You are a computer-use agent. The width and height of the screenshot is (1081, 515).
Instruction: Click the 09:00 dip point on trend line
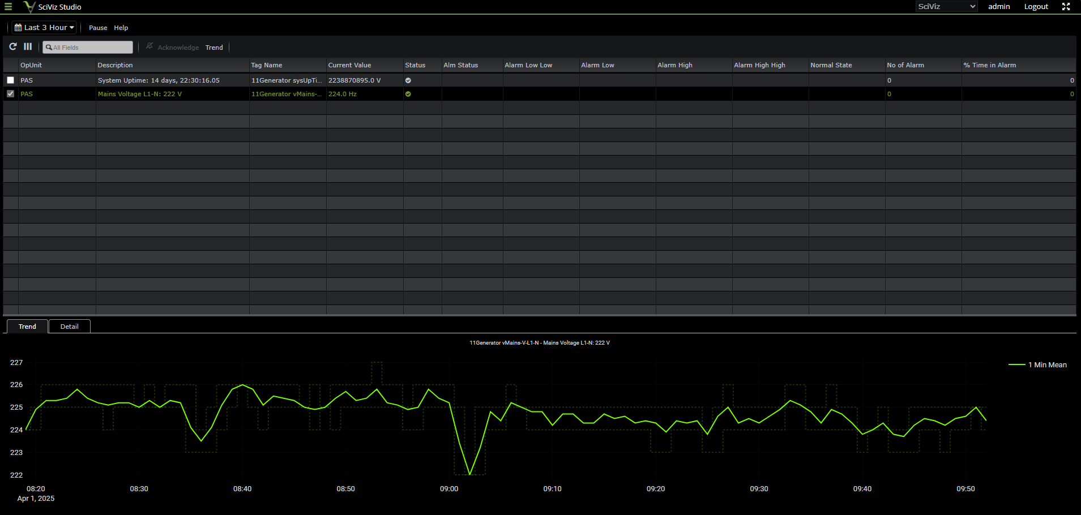pos(470,474)
